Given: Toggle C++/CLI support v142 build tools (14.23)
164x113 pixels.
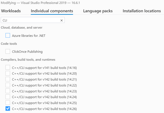Looking at the screenshot, I should coord(8,91).
